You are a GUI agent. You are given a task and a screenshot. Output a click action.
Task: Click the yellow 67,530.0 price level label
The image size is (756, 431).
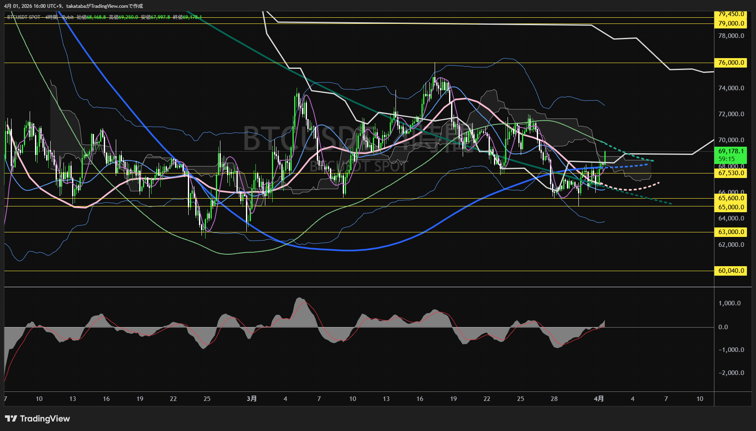(x=730, y=173)
